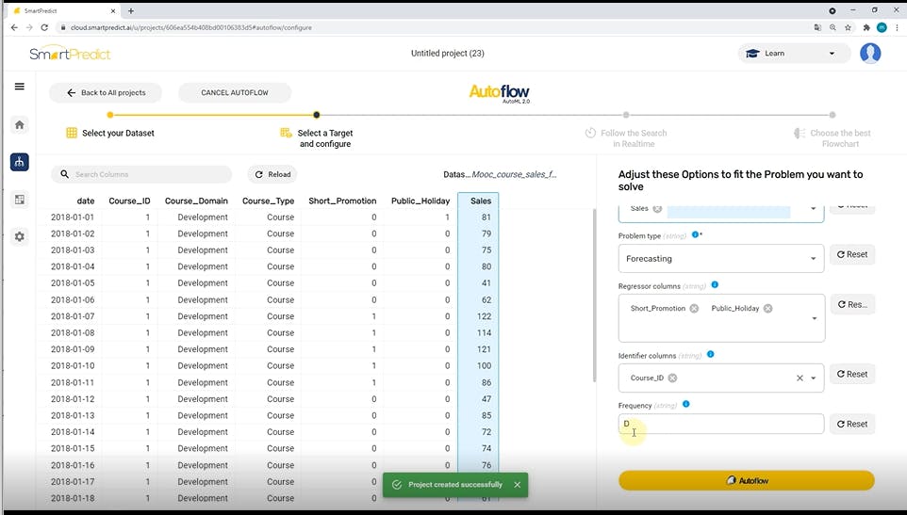Click the Search Columns field
The height and width of the screenshot is (515, 907).
point(141,174)
